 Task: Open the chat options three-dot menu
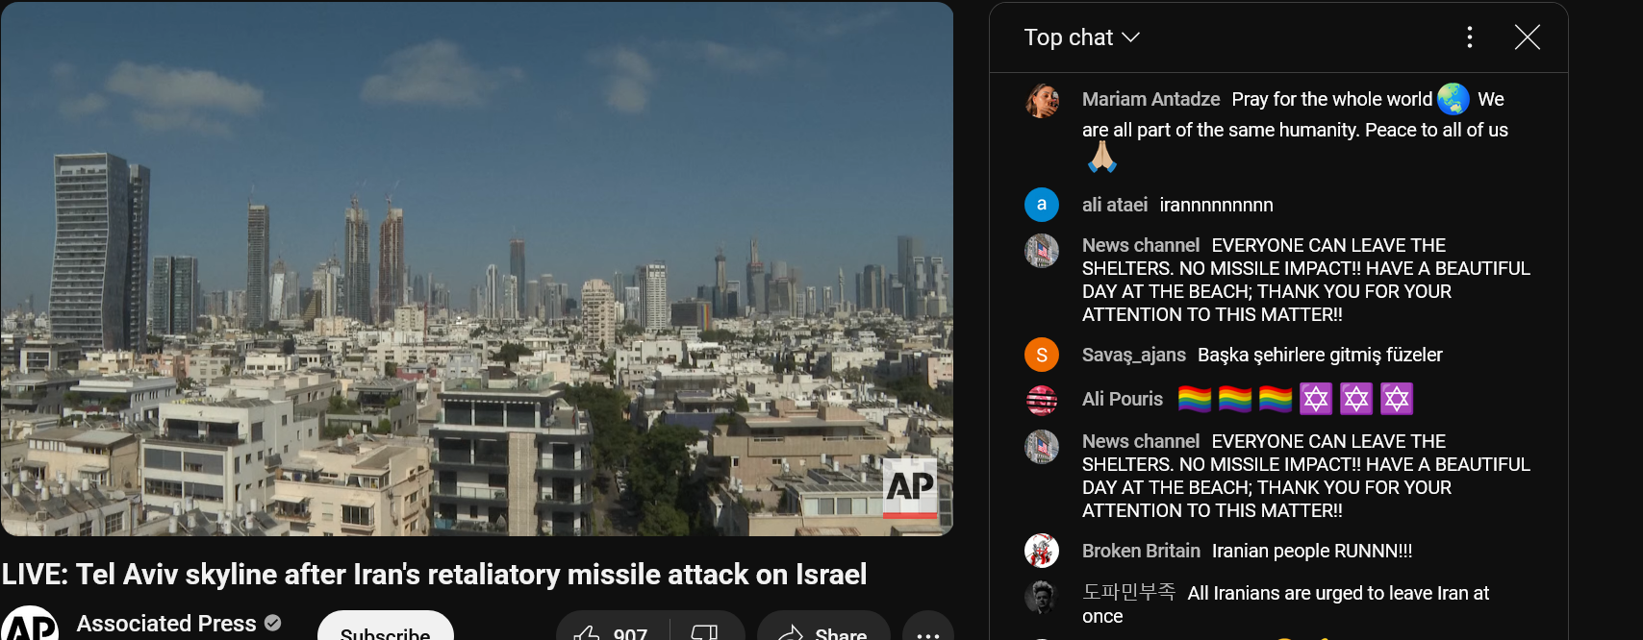click(x=1469, y=37)
